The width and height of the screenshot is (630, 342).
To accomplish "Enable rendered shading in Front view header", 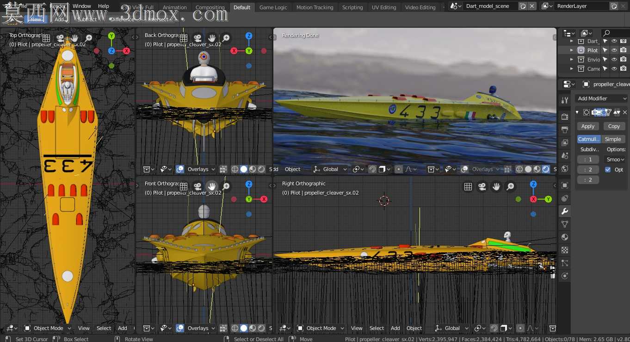I will 261,328.
